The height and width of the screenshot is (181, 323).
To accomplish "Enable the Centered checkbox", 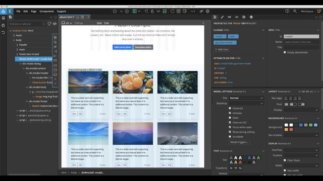I will pyautogui.click(x=230, y=108).
